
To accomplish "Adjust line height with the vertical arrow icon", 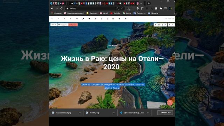I will pos(107,19).
